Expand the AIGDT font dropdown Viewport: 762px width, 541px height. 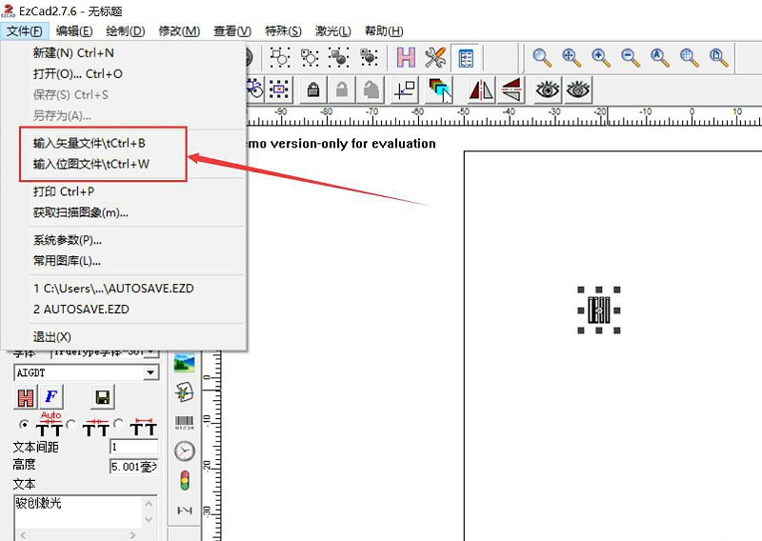150,373
